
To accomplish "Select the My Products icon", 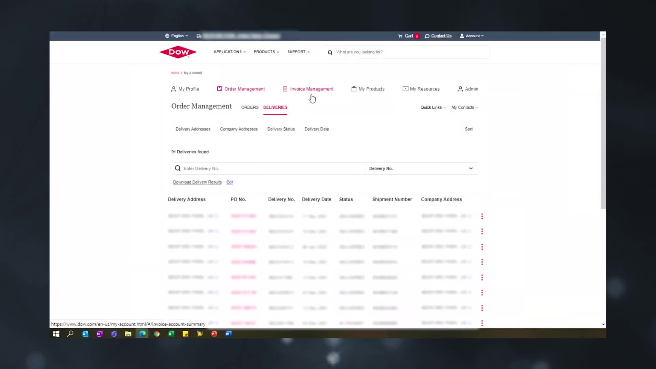I will (x=354, y=89).
